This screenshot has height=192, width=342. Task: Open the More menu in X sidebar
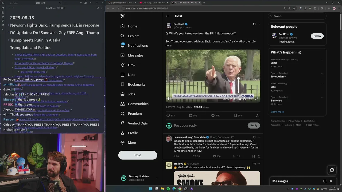pyautogui.click(x=128, y=143)
